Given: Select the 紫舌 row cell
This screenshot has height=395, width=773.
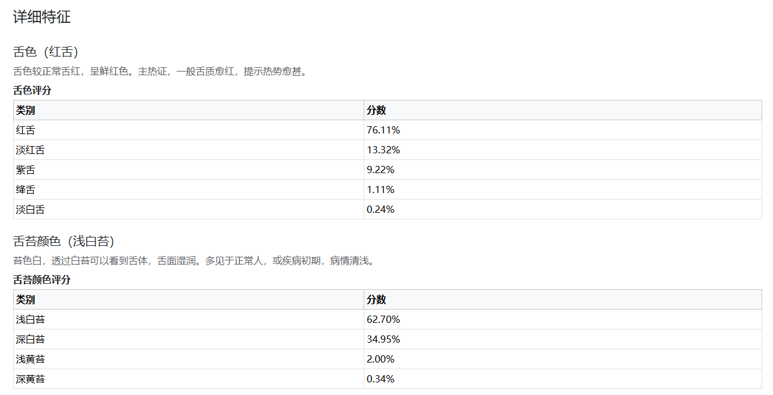Looking at the screenshot, I should (189, 170).
